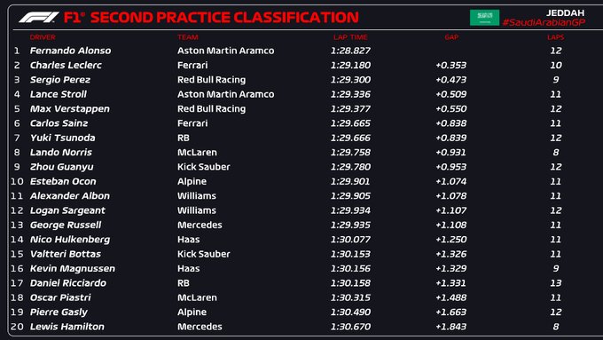Click the TEAM column header
Viewport: 603px width, 340px height.
(188, 37)
